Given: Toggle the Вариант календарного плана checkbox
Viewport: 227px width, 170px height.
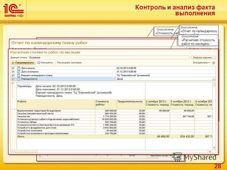Looking at the screenshot, I should (x=13, y=75).
